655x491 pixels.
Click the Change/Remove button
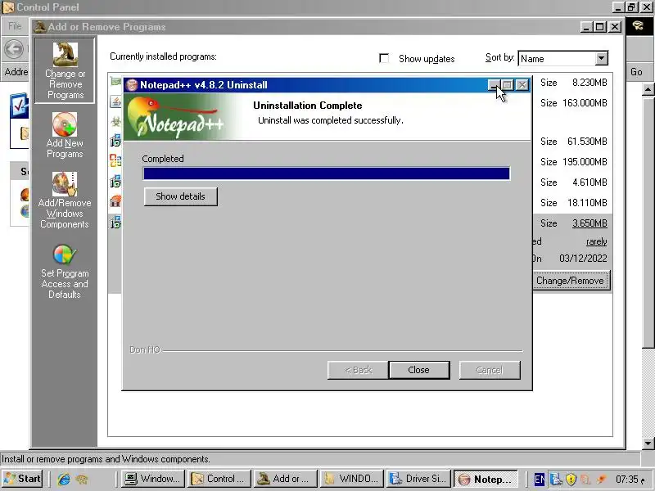point(571,281)
